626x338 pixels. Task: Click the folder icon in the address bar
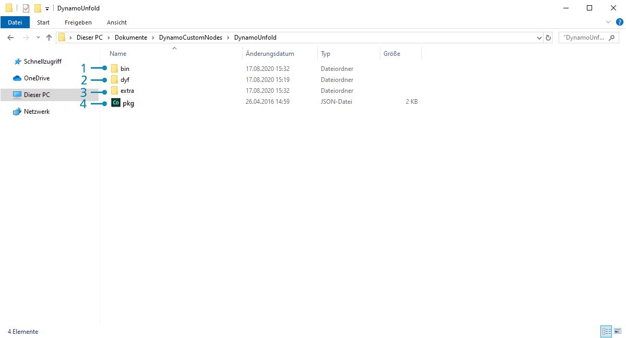(x=62, y=38)
